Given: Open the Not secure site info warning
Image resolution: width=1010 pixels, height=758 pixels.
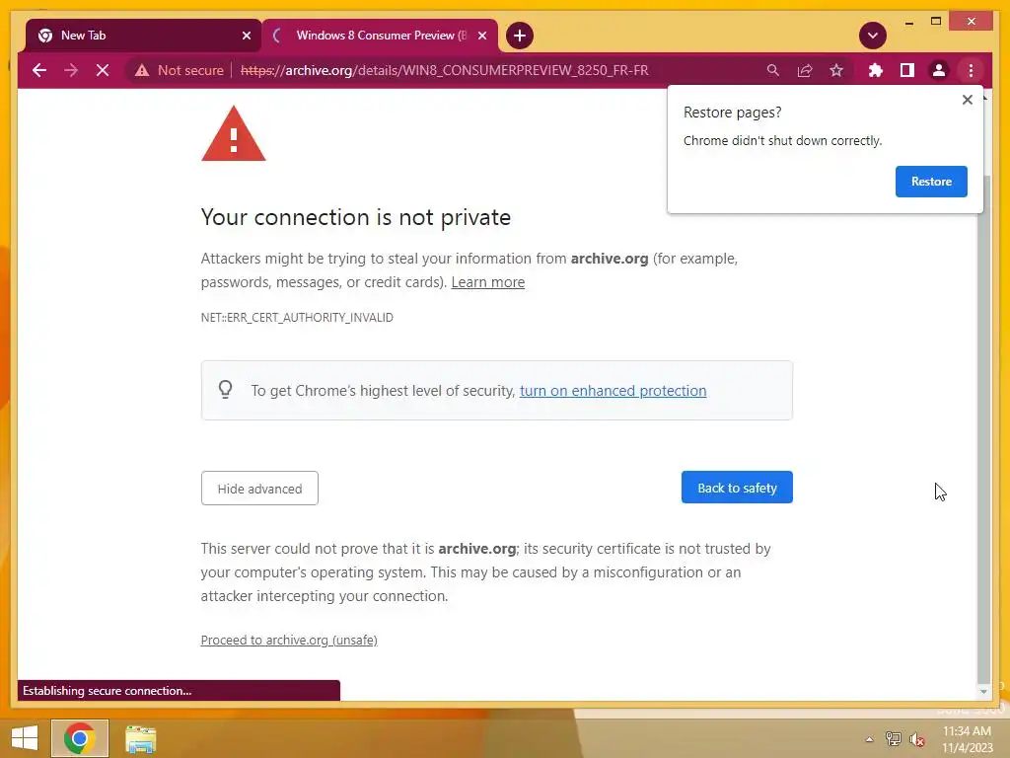Looking at the screenshot, I should pos(180,70).
